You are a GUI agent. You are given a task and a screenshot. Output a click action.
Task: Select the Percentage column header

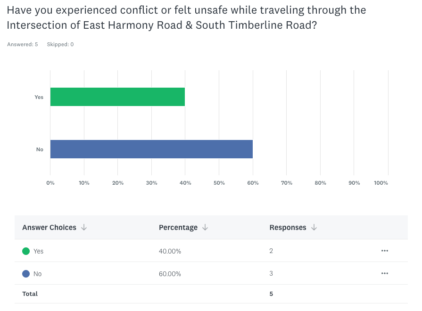click(178, 228)
